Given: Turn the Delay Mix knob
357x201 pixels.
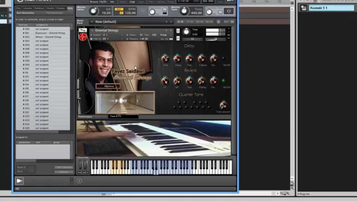Looking at the screenshot, I should 213,59.
